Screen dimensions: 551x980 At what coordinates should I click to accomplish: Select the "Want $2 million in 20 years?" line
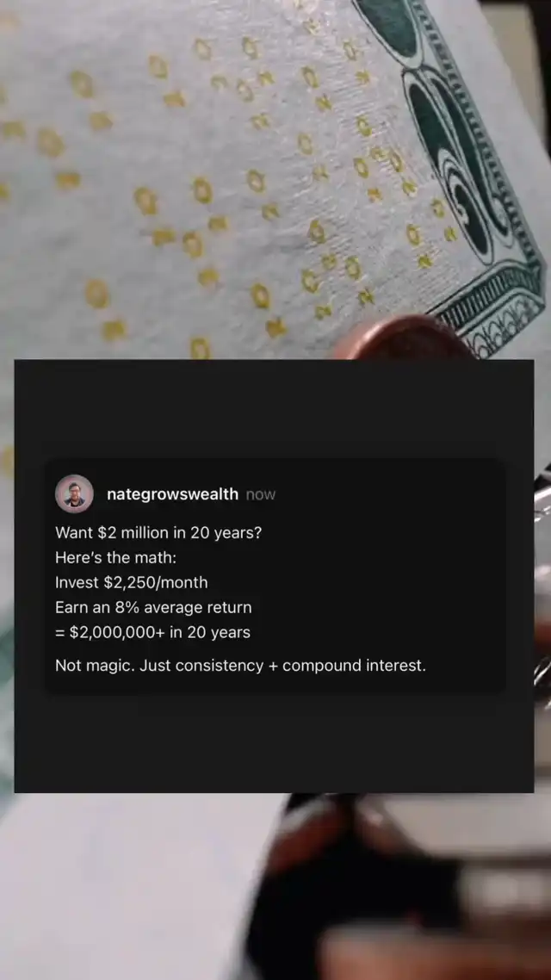(158, 533)
